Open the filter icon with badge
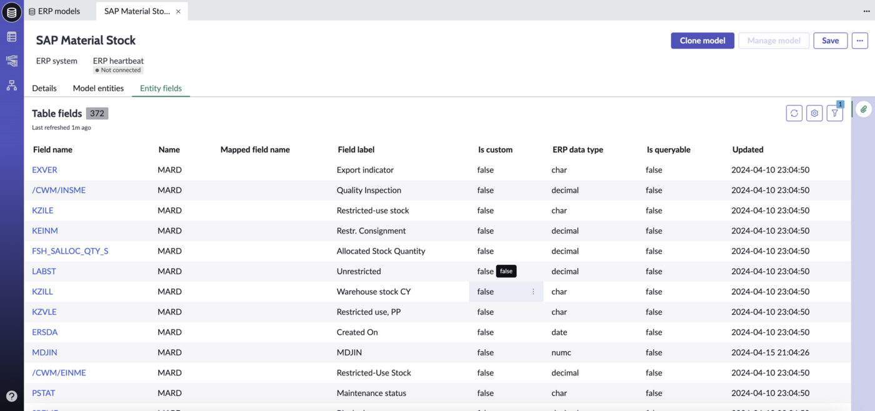The width and height of the screenshot is (875, 411). [835, 113]
